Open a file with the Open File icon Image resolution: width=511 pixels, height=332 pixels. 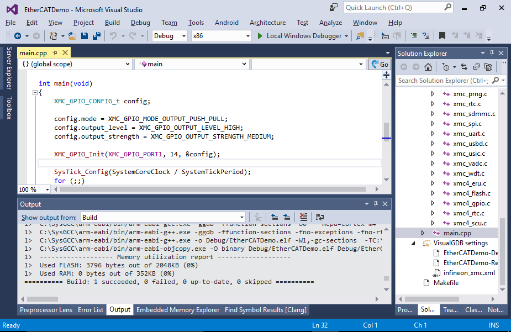(x=72, y=36)
